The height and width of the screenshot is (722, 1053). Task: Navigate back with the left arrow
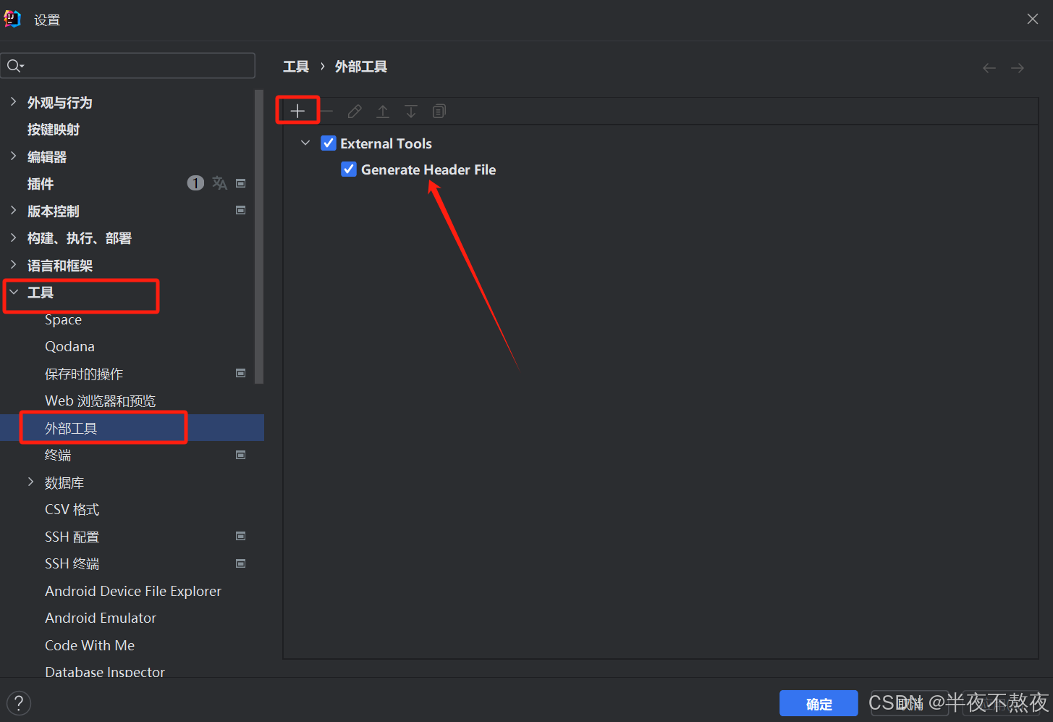coord(989,67)
